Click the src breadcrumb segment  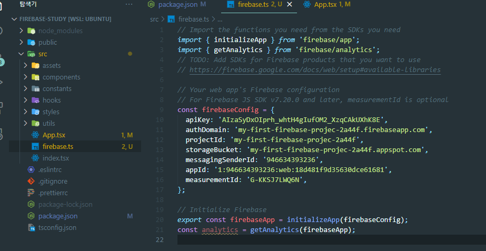(x=154, y=19)
